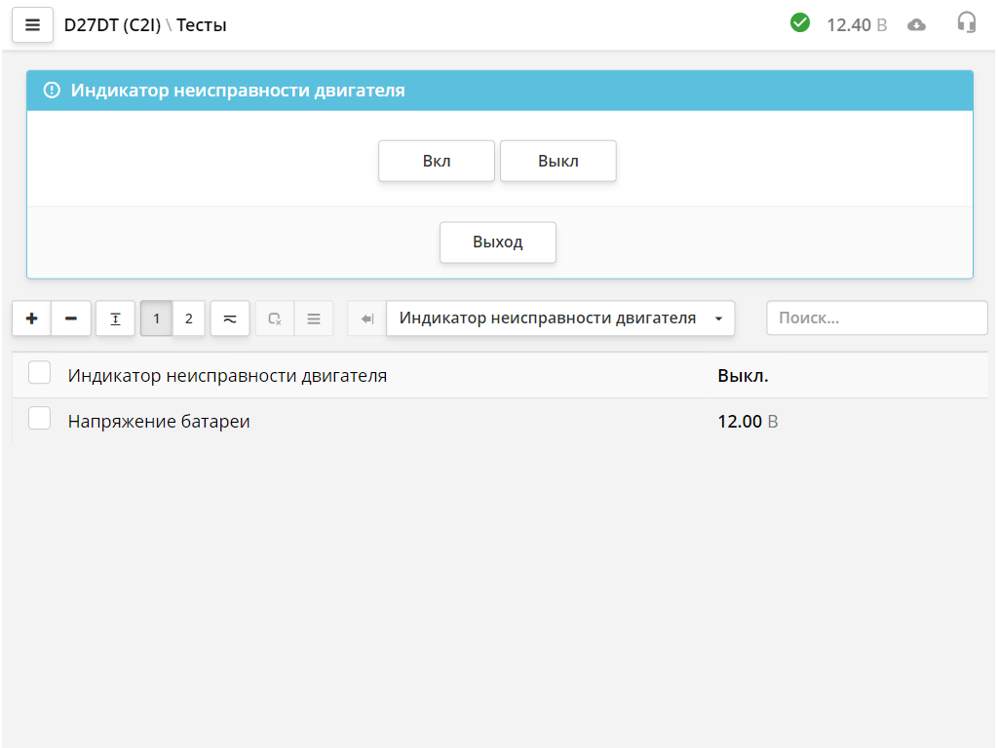The width and height of the screenshot is (998, 748).
Task: Select the signal waveform icon in toolbar
Action: pos(229,318)
